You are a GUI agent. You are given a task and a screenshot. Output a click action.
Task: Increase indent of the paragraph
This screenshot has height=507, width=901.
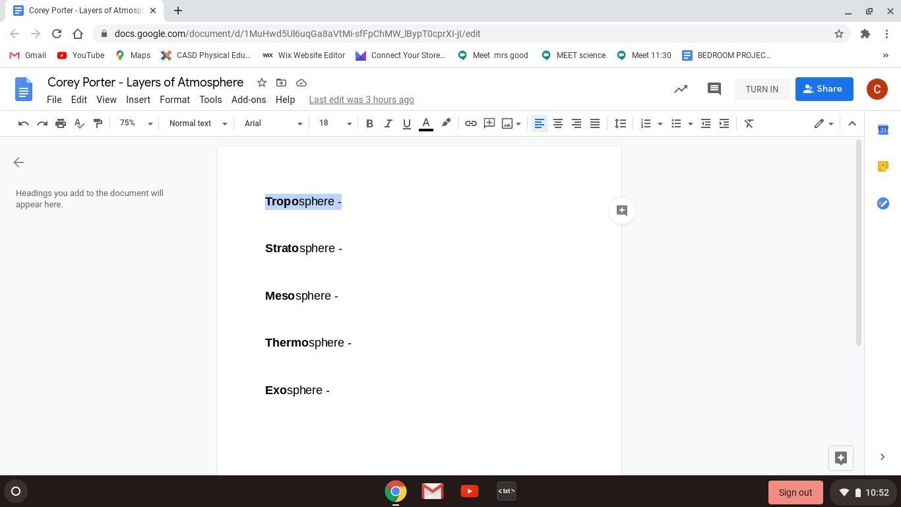(x=724, y=123)
